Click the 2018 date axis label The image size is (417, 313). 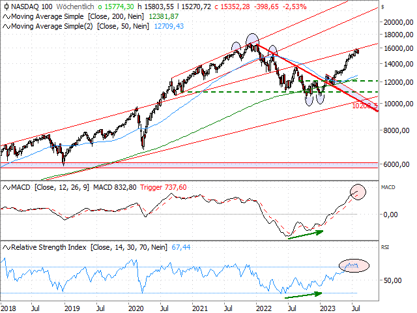pos(8,308)
